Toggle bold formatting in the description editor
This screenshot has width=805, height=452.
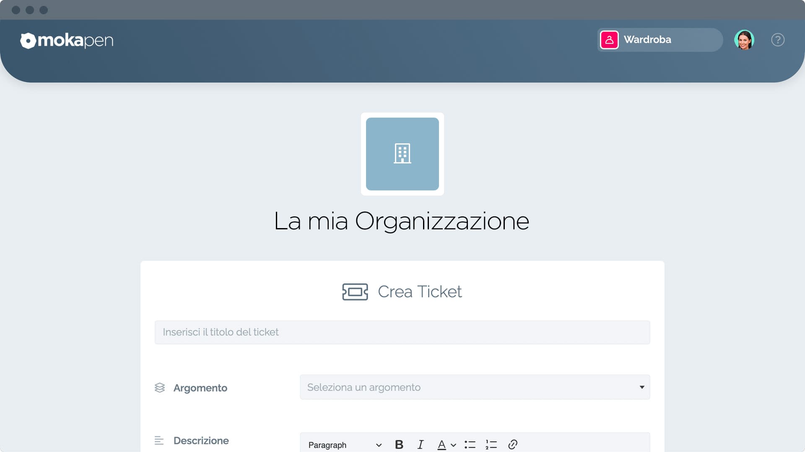pyautogui.click(x=399, y=444)
